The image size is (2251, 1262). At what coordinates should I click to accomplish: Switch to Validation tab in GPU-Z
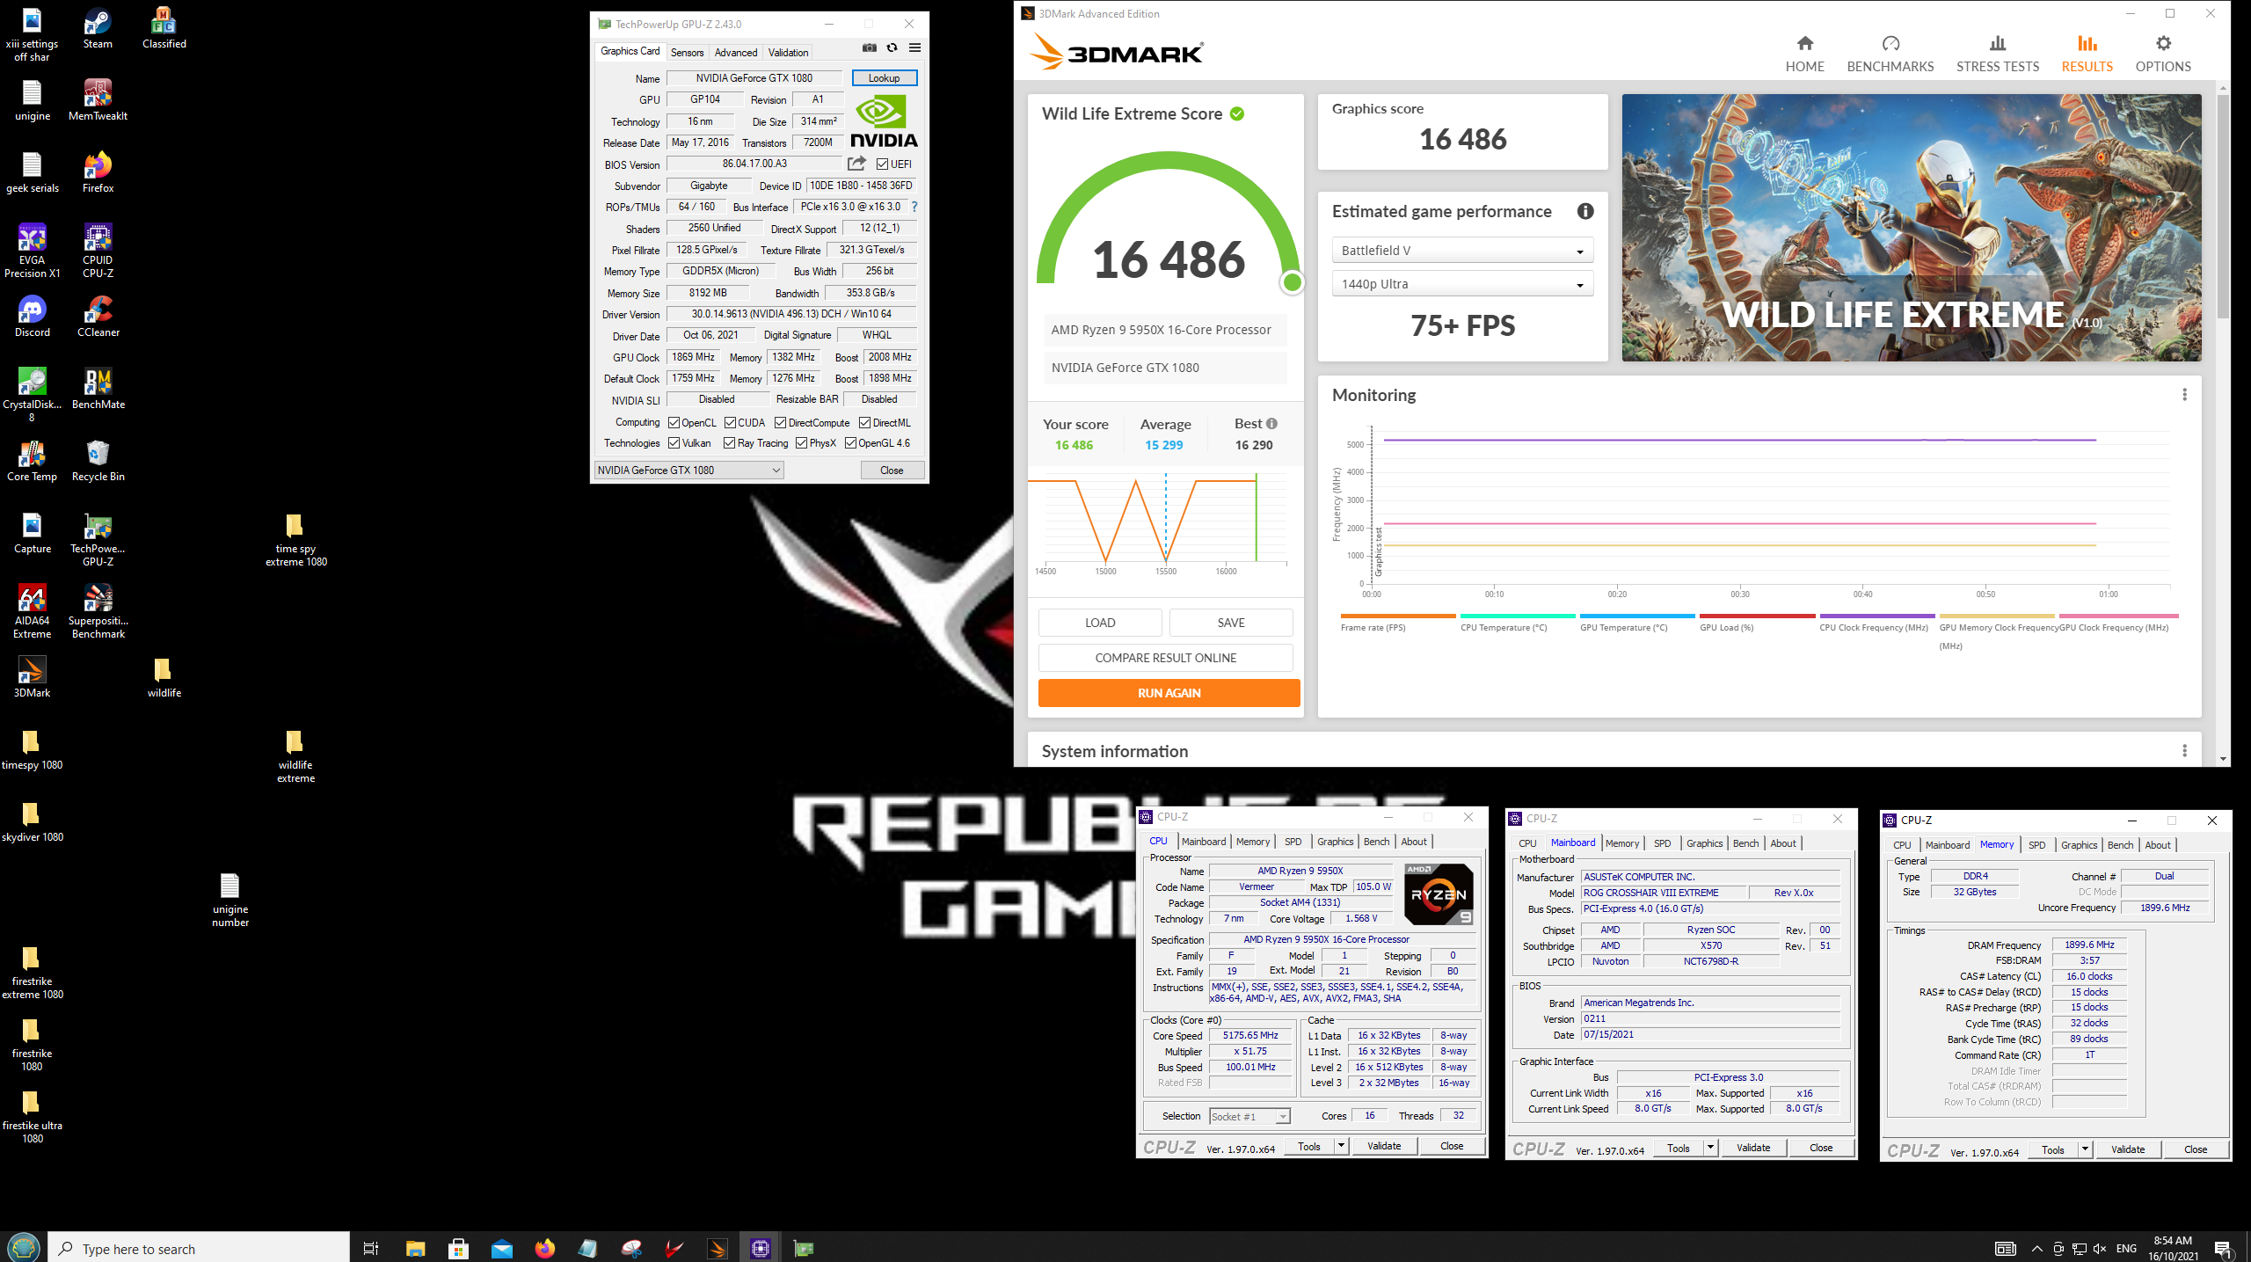[788, 53]
